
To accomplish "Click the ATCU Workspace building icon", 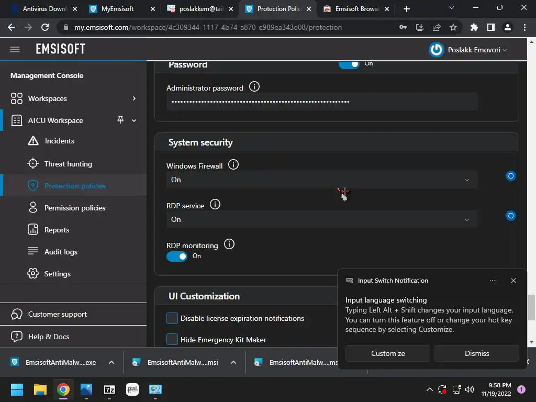I will (x=16, y=120).
